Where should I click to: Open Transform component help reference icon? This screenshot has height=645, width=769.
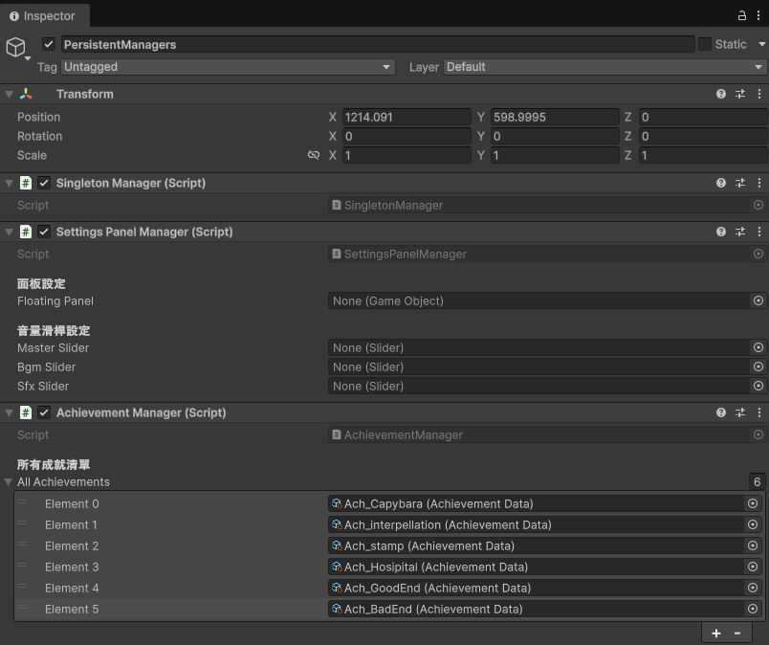(721, 94)
